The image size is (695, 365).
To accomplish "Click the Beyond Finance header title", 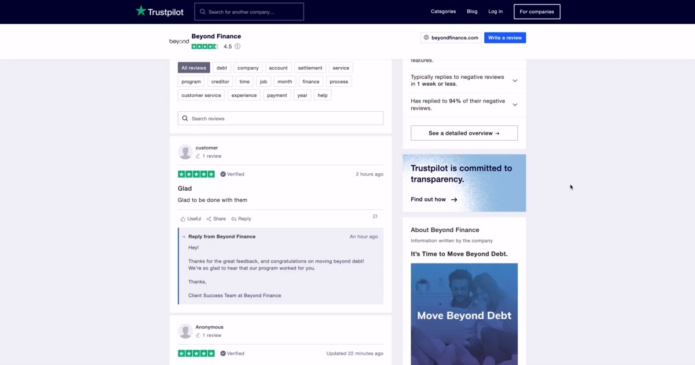I will click(216, 36).
